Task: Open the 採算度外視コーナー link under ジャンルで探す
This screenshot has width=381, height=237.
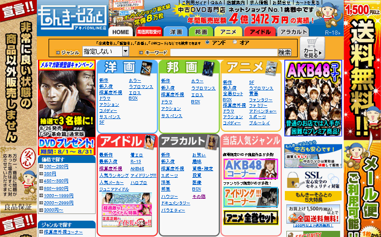Action: [x=63, y=232]
